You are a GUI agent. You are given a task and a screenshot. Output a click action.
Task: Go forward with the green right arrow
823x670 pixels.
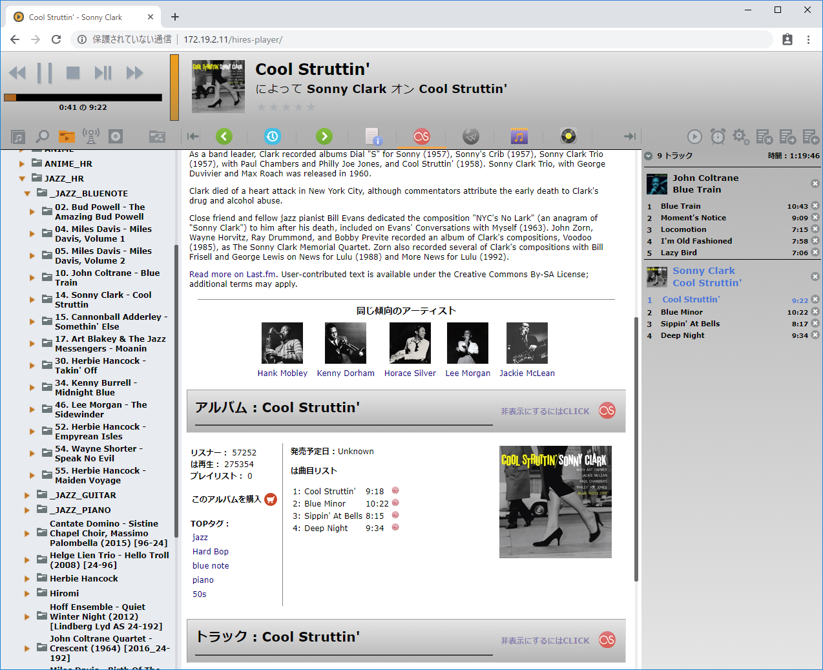(324, 136)
